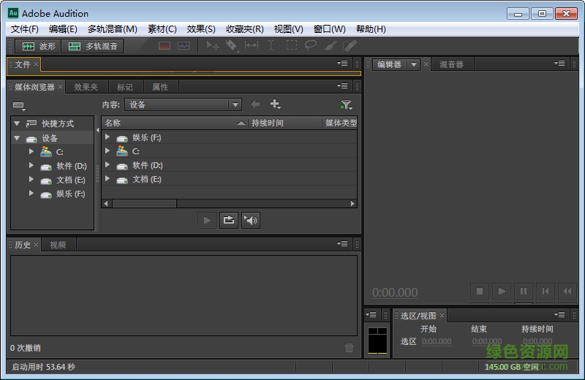Select the Spot Healing Brush tool
Image resolution: width=585 pixels, height=380 pixels.
350,46
